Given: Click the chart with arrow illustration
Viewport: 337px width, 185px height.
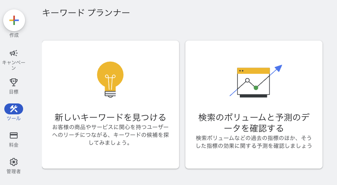Looking at the screenshot, I should pyautogui.click(x=255, y=82).
